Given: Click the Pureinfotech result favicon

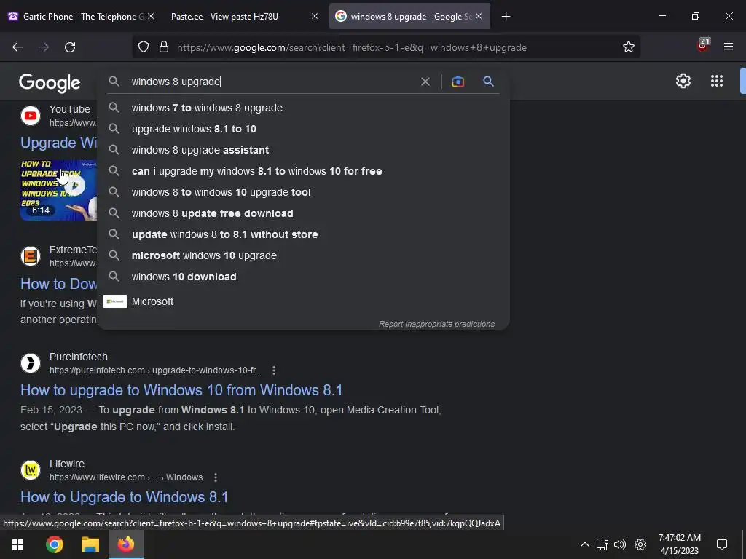Looking at the screenshot, I should 31,363.
